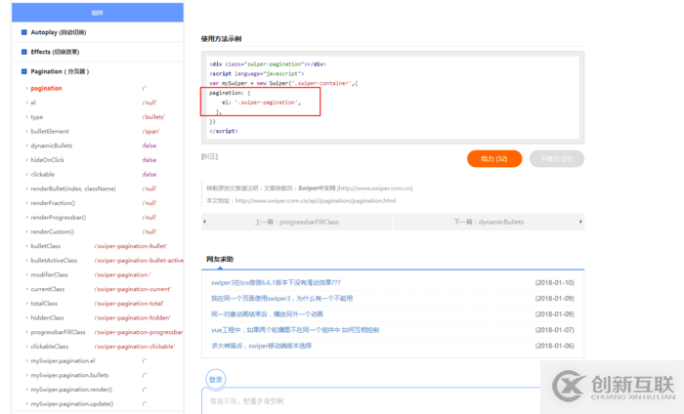Open the clickable option
Image resolution: width=684 pixels, height=414 pixels.
43,175
